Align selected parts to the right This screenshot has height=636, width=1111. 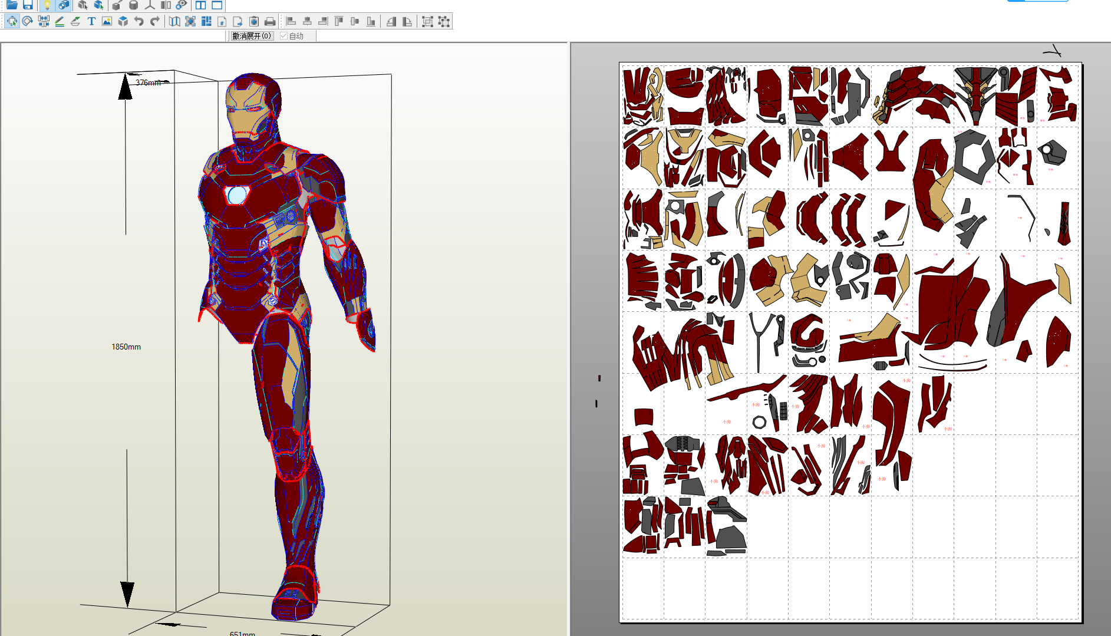pos(323,22)
